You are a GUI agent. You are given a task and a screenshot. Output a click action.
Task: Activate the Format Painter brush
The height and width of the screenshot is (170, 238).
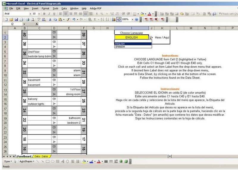click(x=68, y=20)
